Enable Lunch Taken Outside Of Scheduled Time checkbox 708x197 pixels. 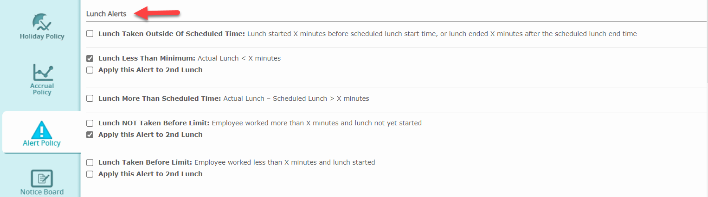click(90, 34)
